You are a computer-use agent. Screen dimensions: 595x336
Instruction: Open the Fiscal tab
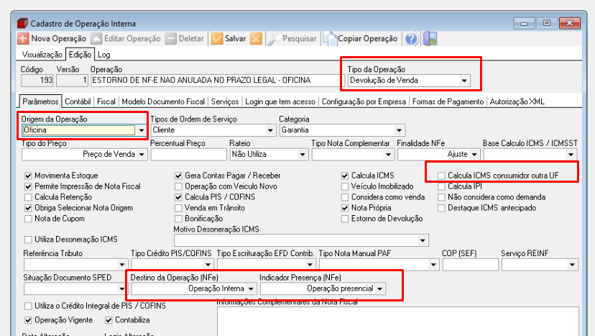106,102
